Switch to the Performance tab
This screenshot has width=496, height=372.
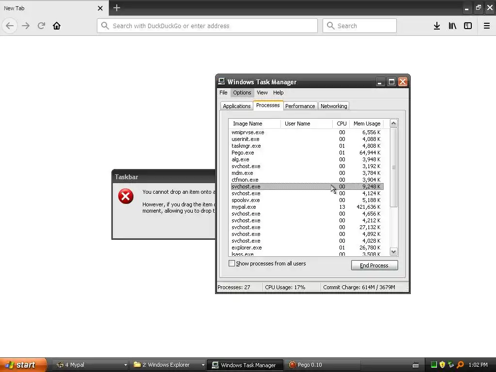coord(300,106)
